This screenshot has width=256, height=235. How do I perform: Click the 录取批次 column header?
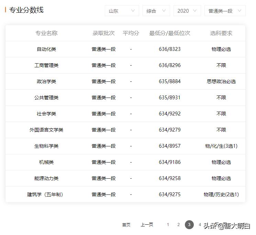[x=103, y=33]
